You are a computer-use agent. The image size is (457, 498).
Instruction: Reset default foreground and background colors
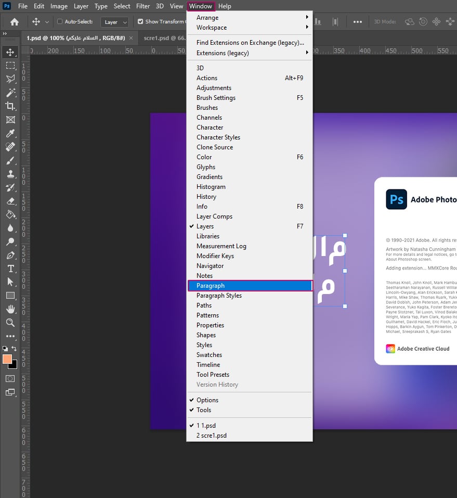tap(5, 349)
